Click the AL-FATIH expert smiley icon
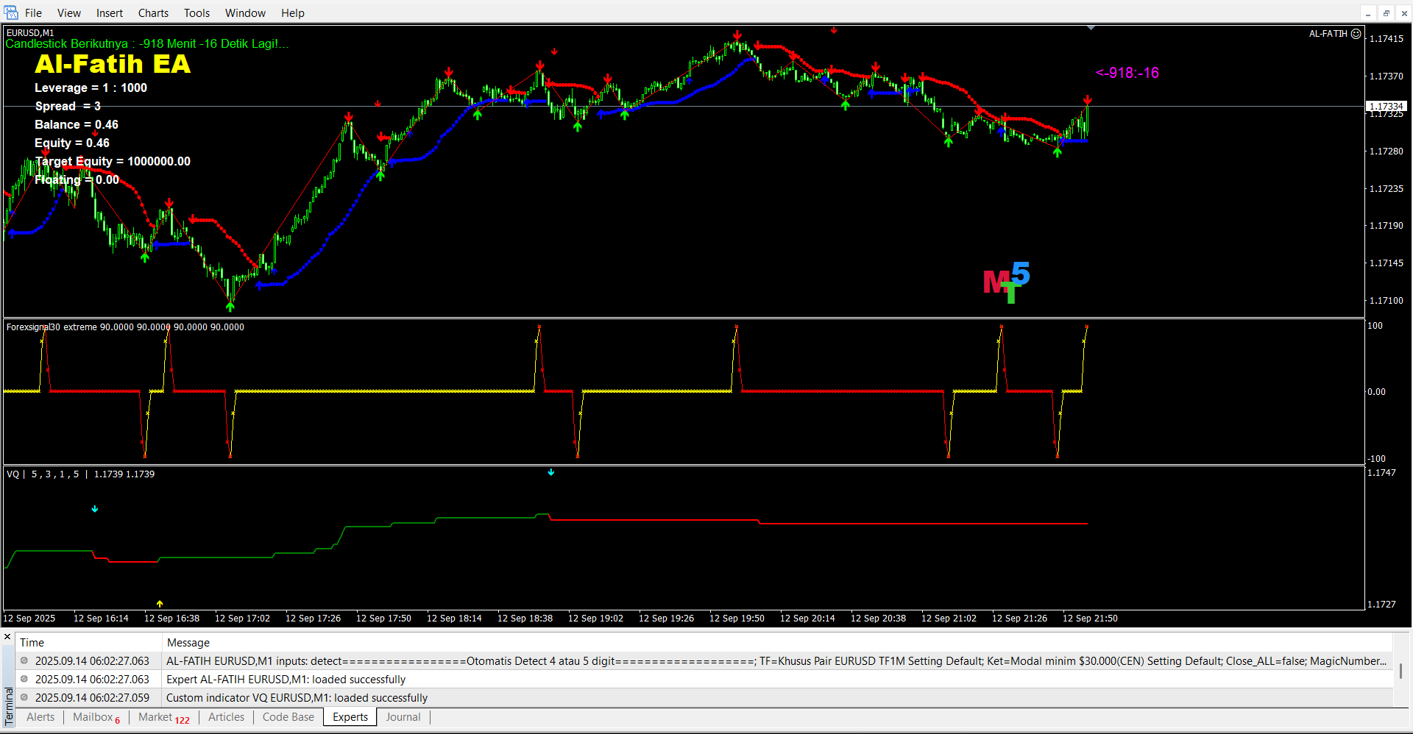 tap(1356, 33)
